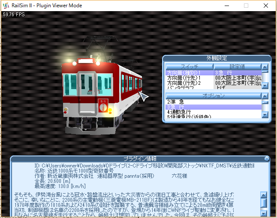Close the プラグイン情報 panel
Viewport: 277px width, 218px height.
click(267, 159)
